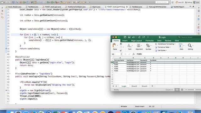Click the Undo icon in Excel title bar

click(133, 37)
